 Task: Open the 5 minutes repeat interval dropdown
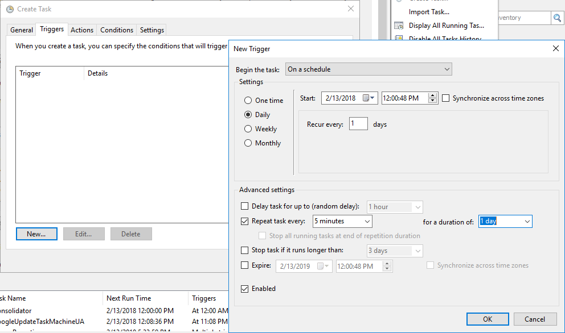[342, 221]
